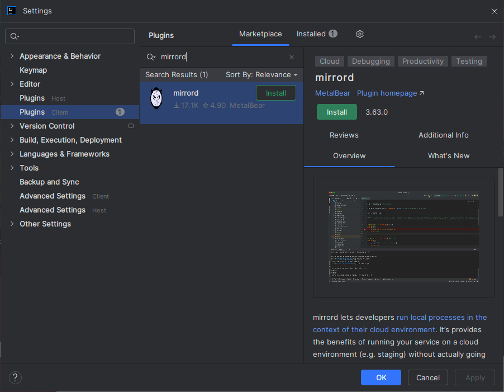Expand the Appearance & Behavior section
The image size is (504, 392).
11,56
